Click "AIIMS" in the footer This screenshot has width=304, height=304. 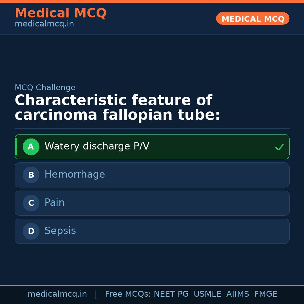pos(238,294)
